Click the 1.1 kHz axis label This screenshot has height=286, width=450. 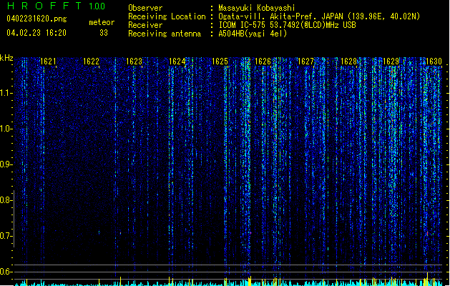[6, 93]
